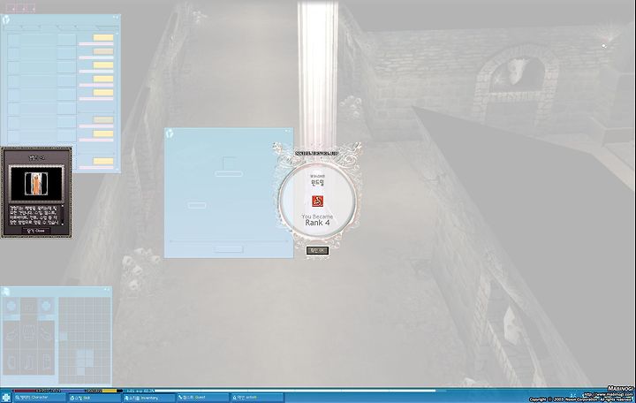Viewport: 636px width, 403px height.
Task: Confirm the rank-up dialog button below medal
Action: 317,250
